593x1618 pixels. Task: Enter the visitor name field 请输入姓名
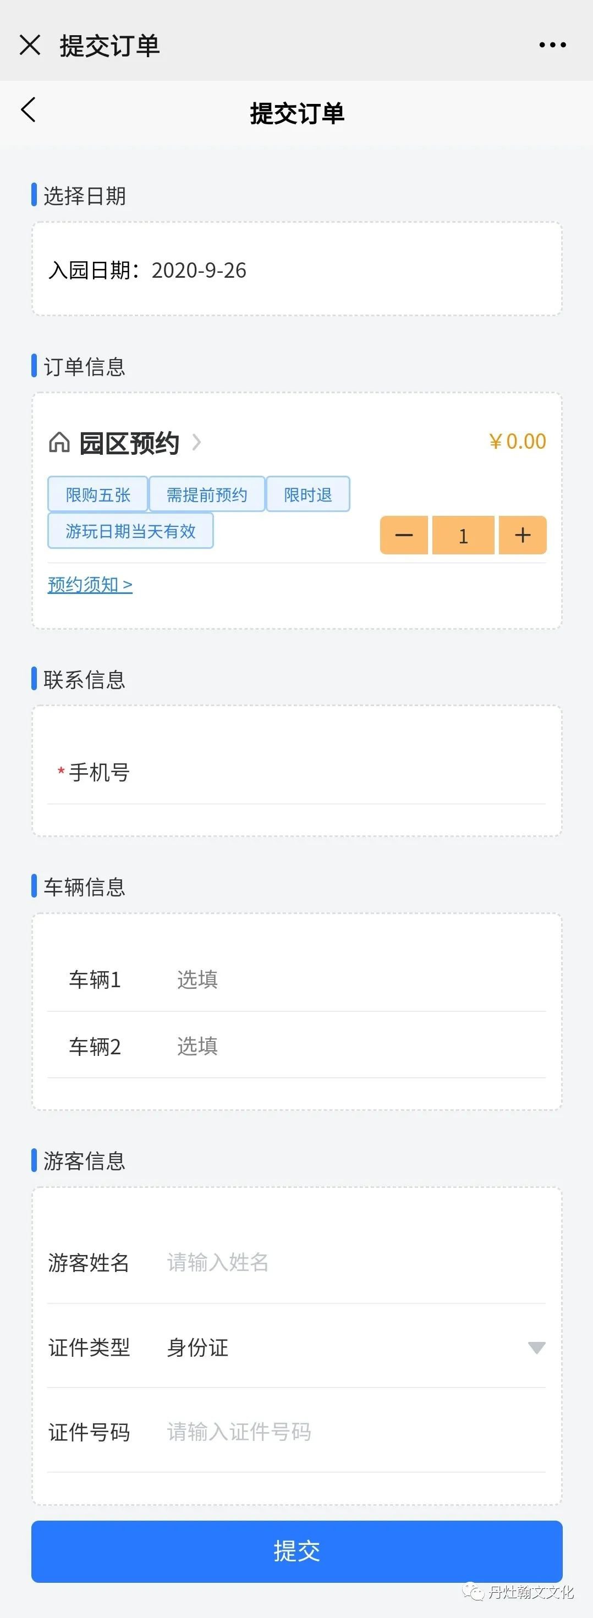click(x=352, y=1263)
